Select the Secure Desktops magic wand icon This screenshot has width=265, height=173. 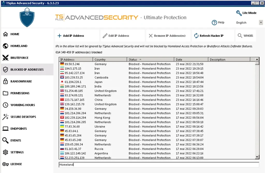pos(5,117)
